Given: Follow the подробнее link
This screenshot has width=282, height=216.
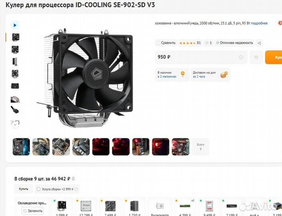Looking at the screenshot, I should click(x=259, y=23).
